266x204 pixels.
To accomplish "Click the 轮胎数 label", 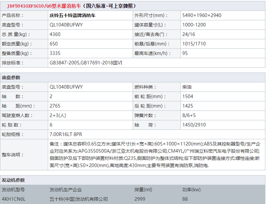I will coord(12,125).
